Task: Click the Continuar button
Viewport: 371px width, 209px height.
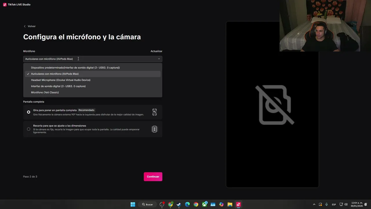Action: (x=153, y=176)
